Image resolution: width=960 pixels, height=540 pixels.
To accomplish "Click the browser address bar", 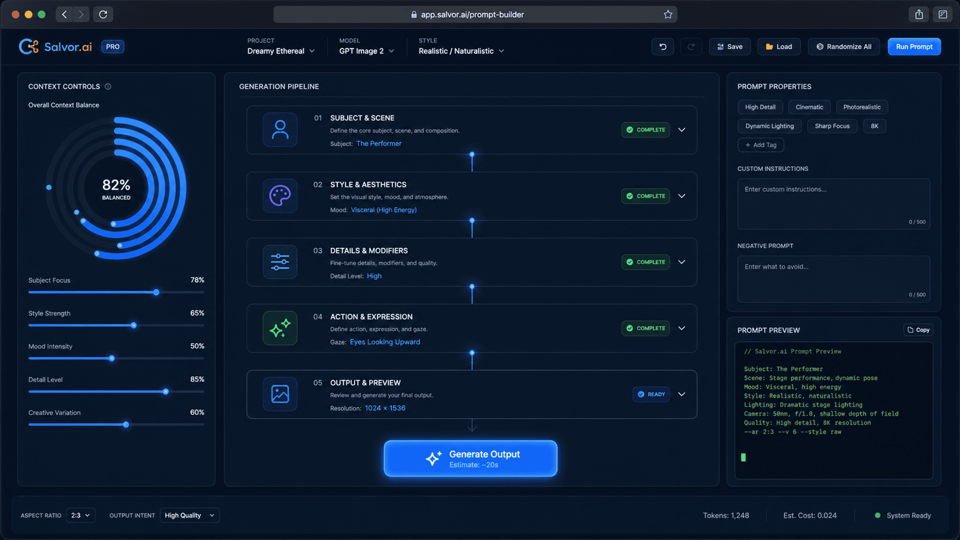I will coord(475,15).
